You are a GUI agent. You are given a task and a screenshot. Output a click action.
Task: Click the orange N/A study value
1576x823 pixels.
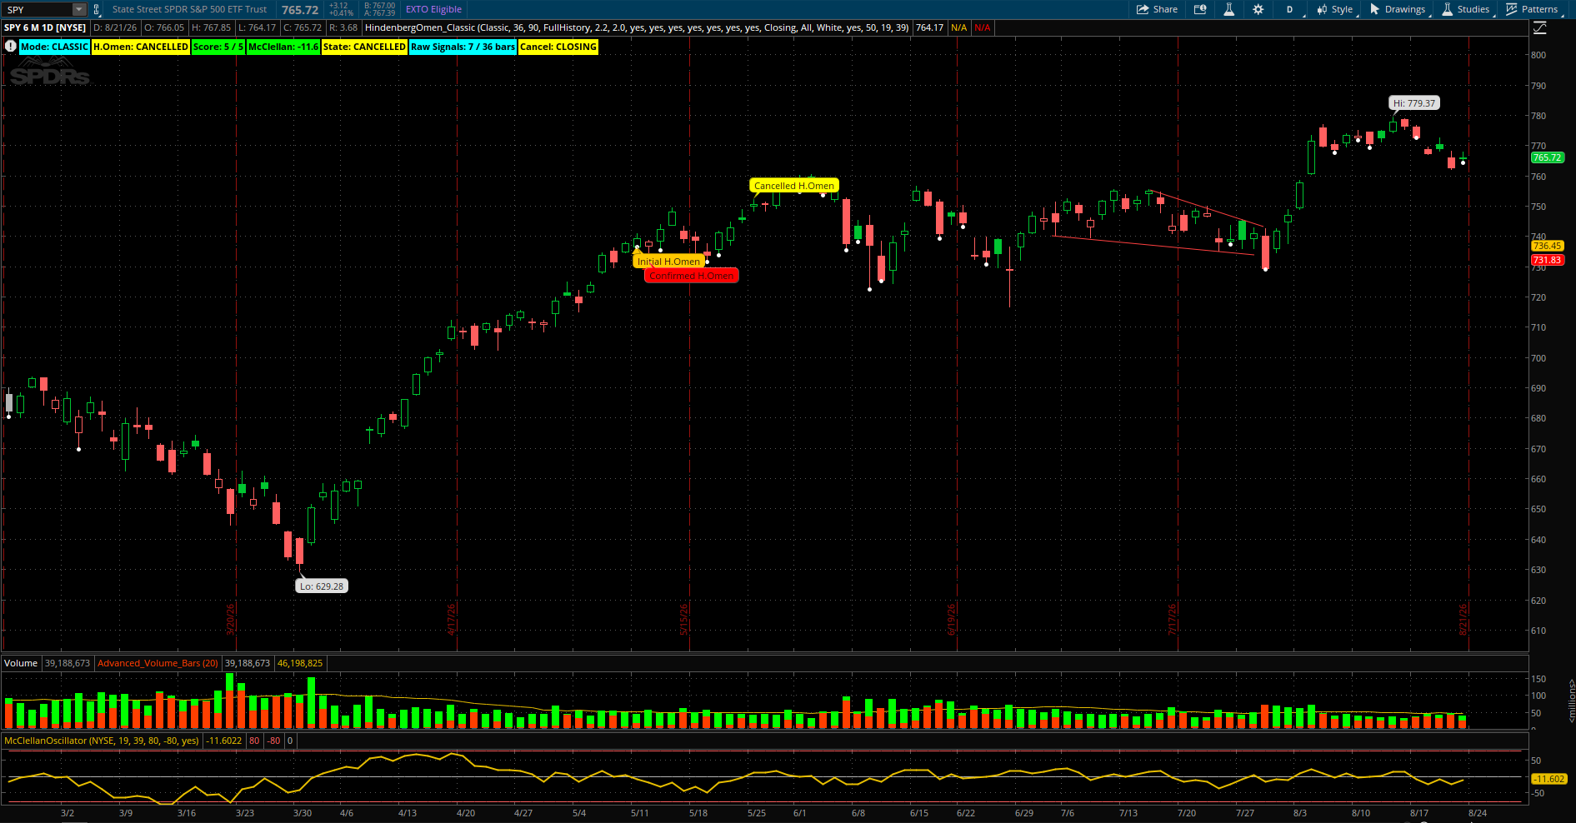click(959, 27)
